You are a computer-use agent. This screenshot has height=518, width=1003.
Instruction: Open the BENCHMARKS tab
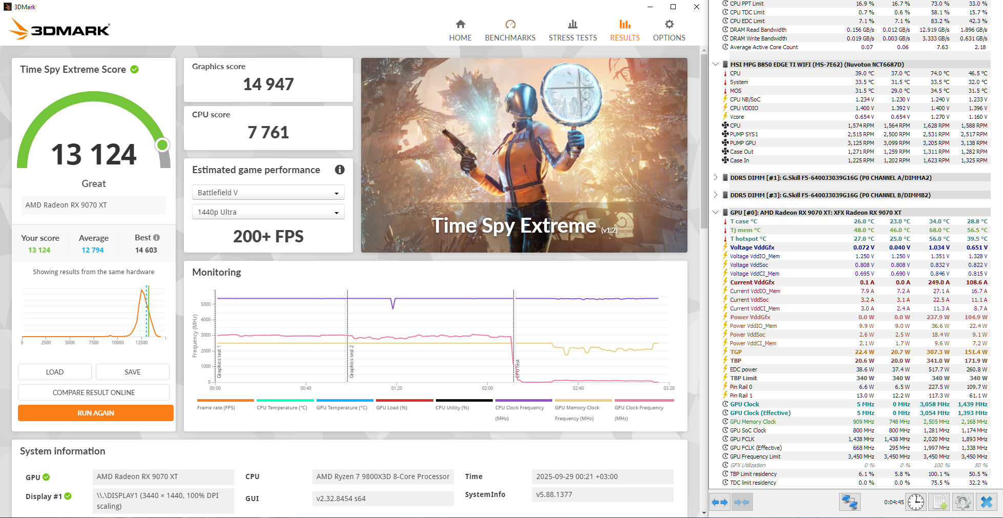pos(510,31)
